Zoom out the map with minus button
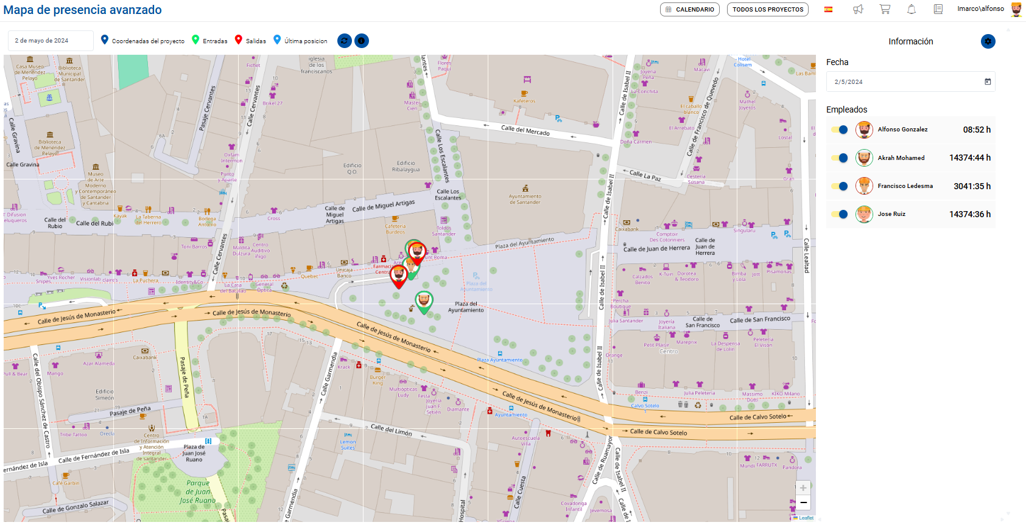 (803, 502)
